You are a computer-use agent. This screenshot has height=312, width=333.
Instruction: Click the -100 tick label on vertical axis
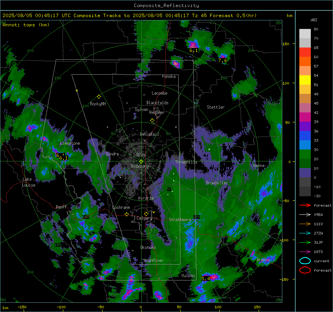click(284, 240)
